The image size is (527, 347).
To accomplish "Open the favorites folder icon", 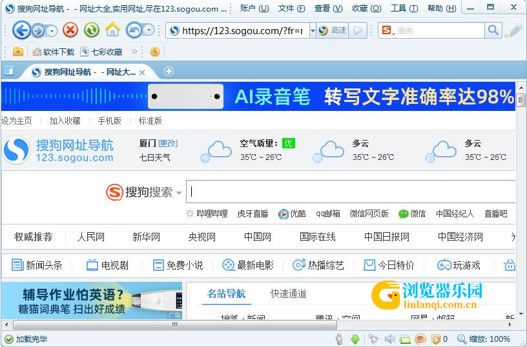I will click(x=18, y=52).
